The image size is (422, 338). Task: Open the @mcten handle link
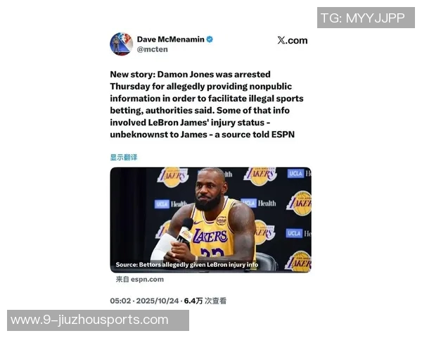153,49
